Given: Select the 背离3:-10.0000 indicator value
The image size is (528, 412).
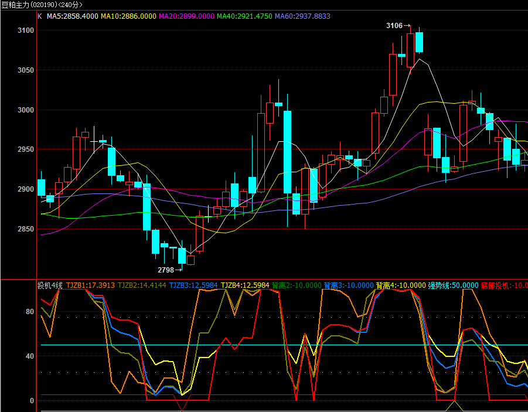Looking at the screenshot, I should tap(349, 285).
